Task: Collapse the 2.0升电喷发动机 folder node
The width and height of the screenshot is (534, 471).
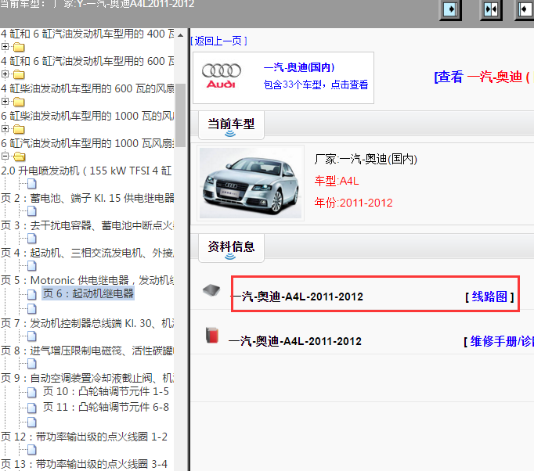Action: click(x=5, y=156)
